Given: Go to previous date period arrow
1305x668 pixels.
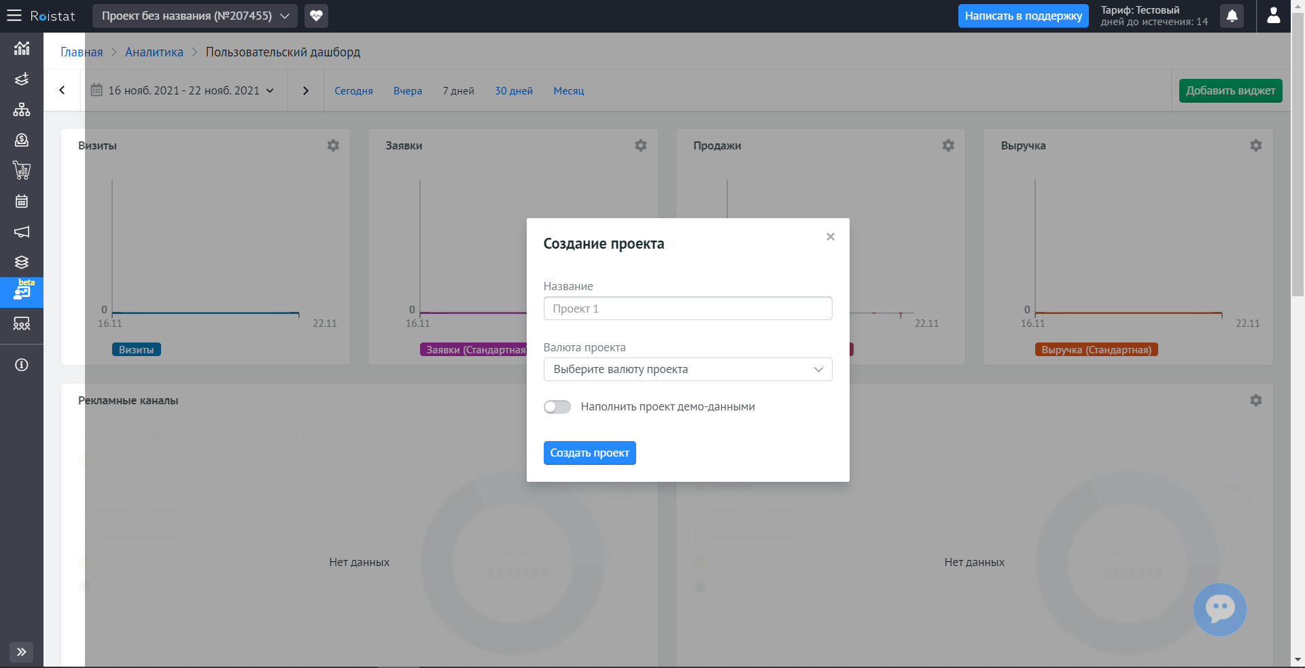Looking at the screenshot, I should (62, 90).
